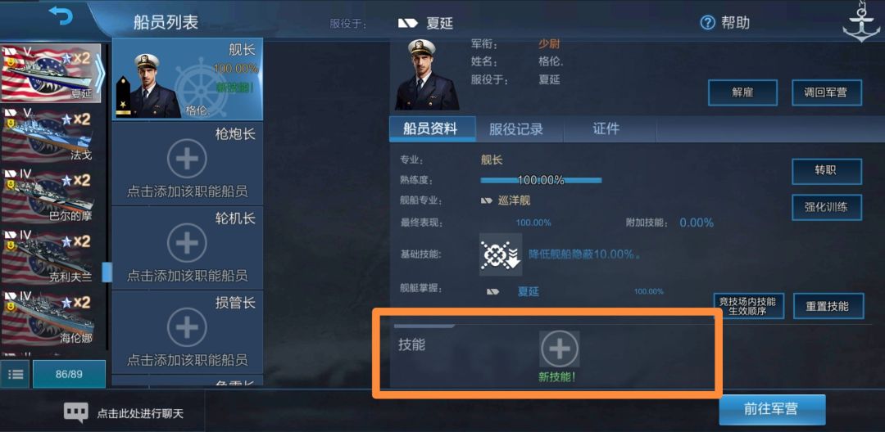This screenshot has height=432, width=885.
Task: Open the anchor menu icon
Action: tap(860, 22)
